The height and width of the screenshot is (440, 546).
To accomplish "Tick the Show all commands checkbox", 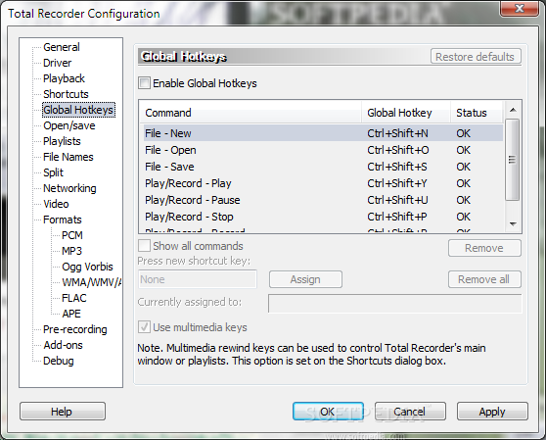I will [x=144, y=246].
